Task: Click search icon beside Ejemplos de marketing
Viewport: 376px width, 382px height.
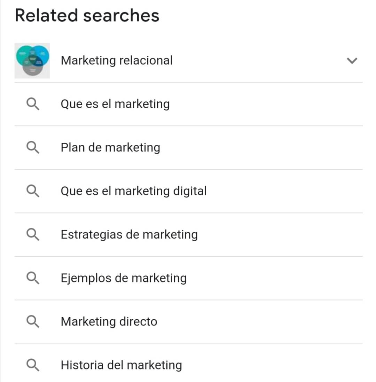Action: tap(33, 278)
